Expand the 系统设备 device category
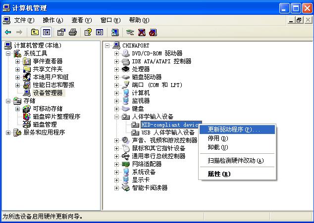The height and width of the screenshot is (223, 314). click(x=116, y=172)
